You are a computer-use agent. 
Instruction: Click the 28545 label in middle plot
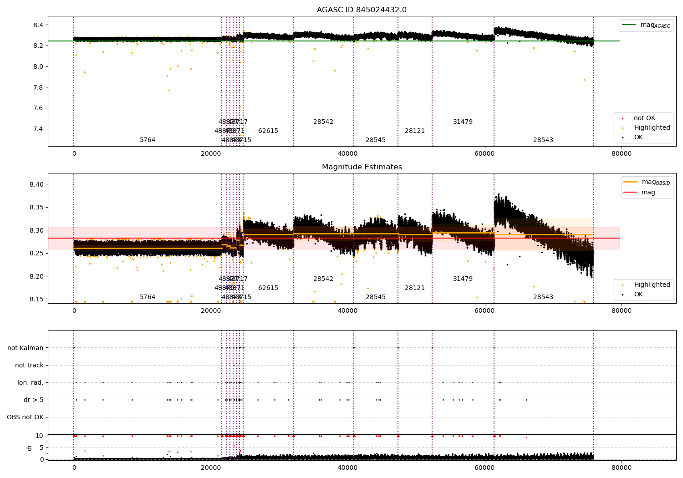(376, 297)
